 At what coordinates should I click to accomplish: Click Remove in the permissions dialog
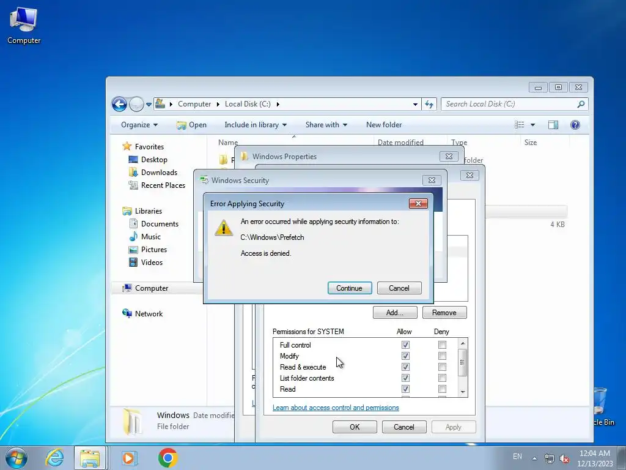(444, 313)
